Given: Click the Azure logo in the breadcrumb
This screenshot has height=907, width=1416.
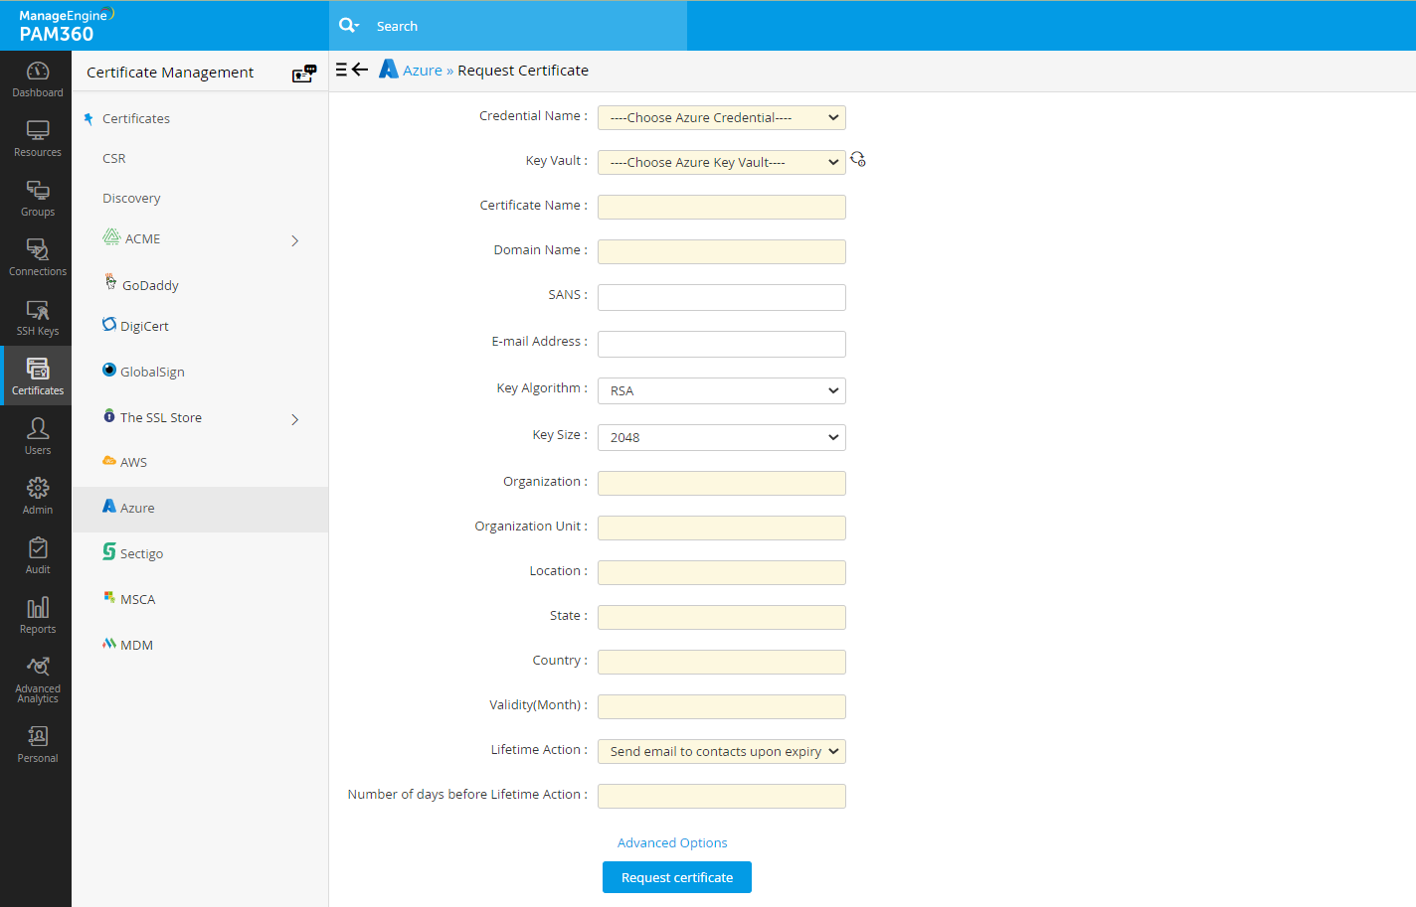Looking at the screenshot, I should click(388, 70).
